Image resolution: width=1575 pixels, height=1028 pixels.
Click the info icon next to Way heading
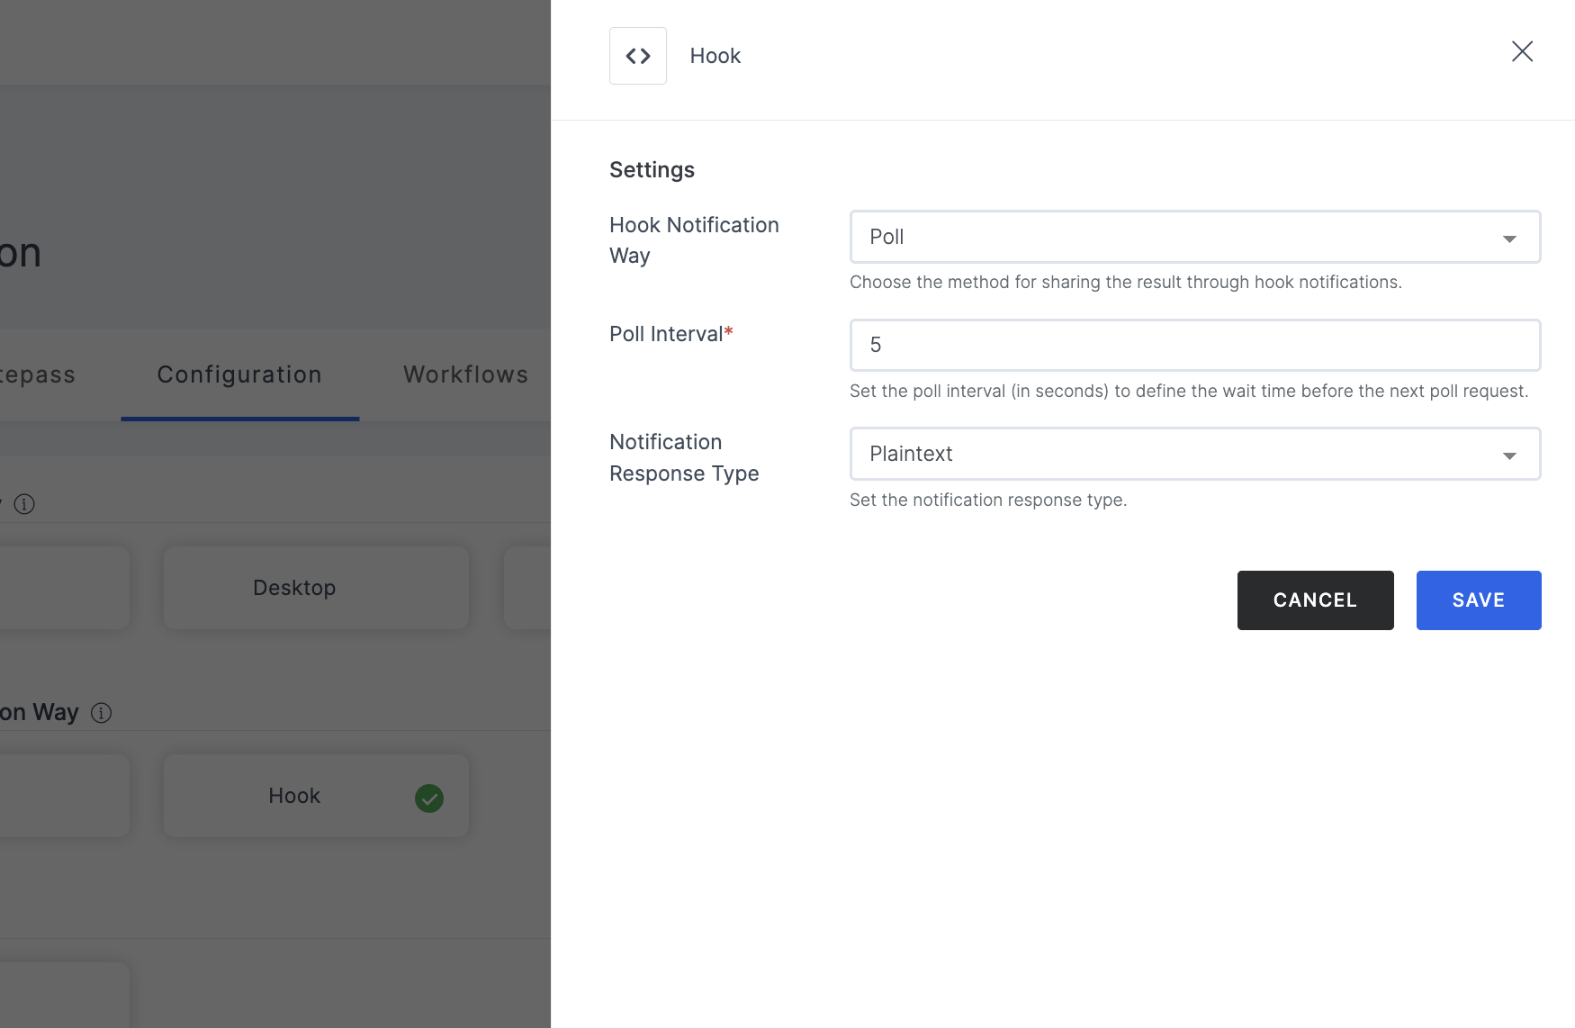(102, 713)
